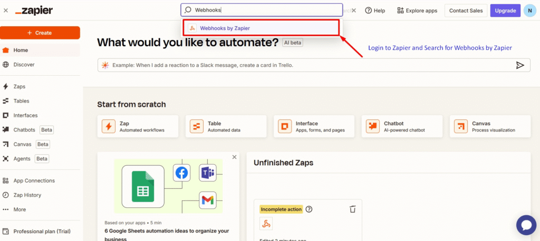Open the Zapier logo homepage
The width and height of the screenshot is (540, 241).
point(34,11)
